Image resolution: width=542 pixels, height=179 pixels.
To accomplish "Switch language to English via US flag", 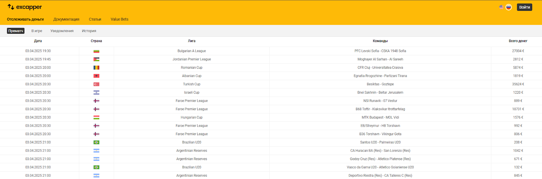I will coord(501,7).
